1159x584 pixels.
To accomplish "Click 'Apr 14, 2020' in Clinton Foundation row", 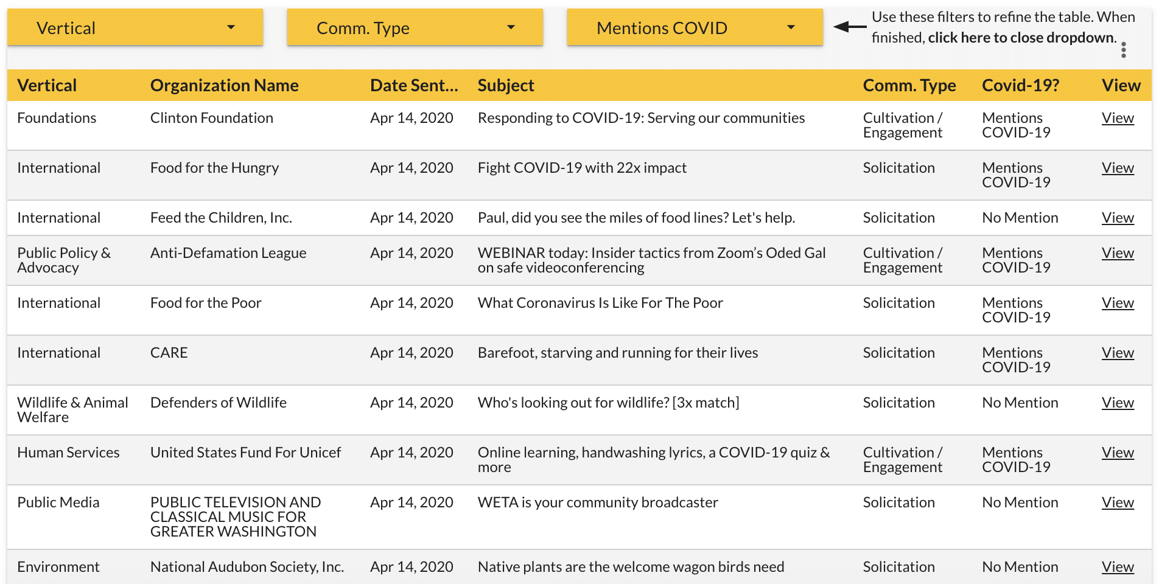I will (411, 118).
